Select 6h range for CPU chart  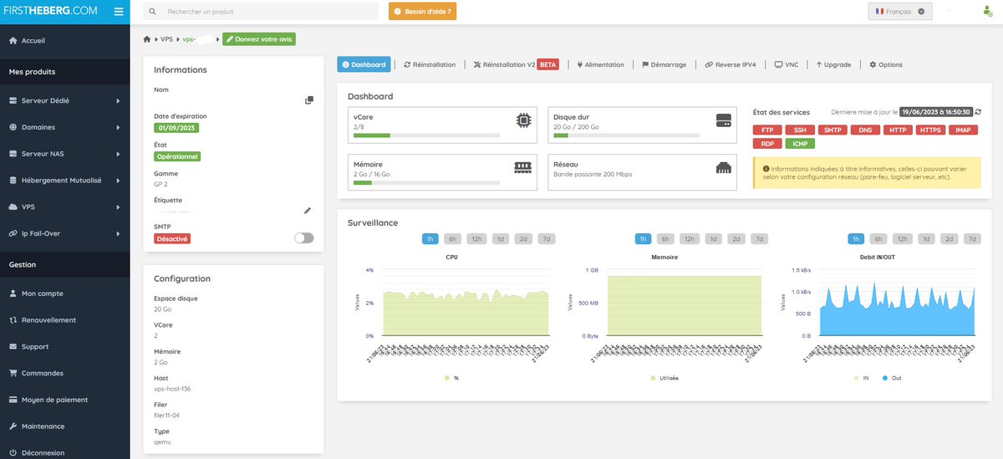point(451,239)
